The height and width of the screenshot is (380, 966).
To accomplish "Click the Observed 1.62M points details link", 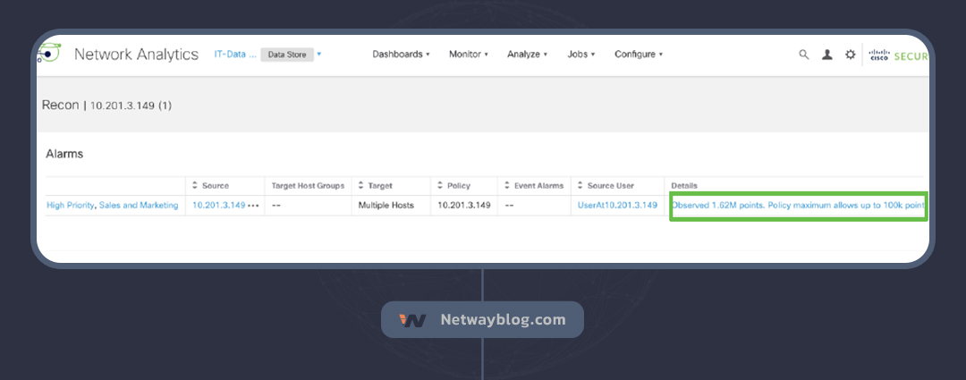I will [x=798, y=206].
